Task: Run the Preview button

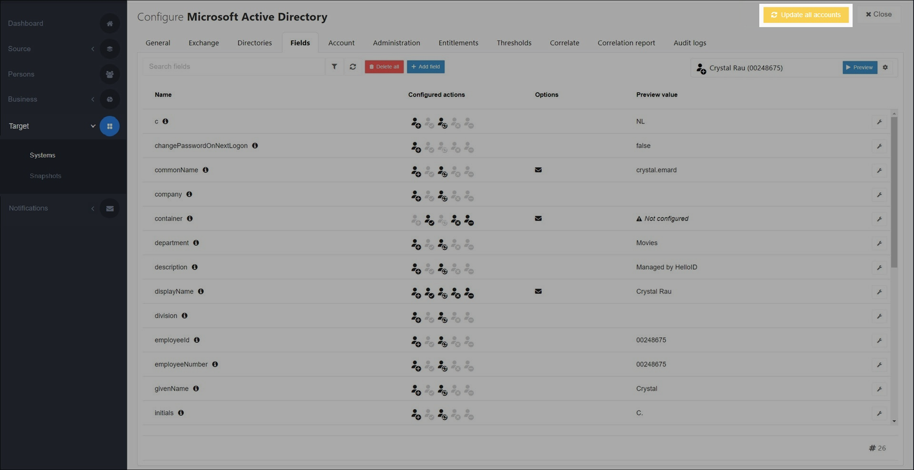Action: coord(860,67)
